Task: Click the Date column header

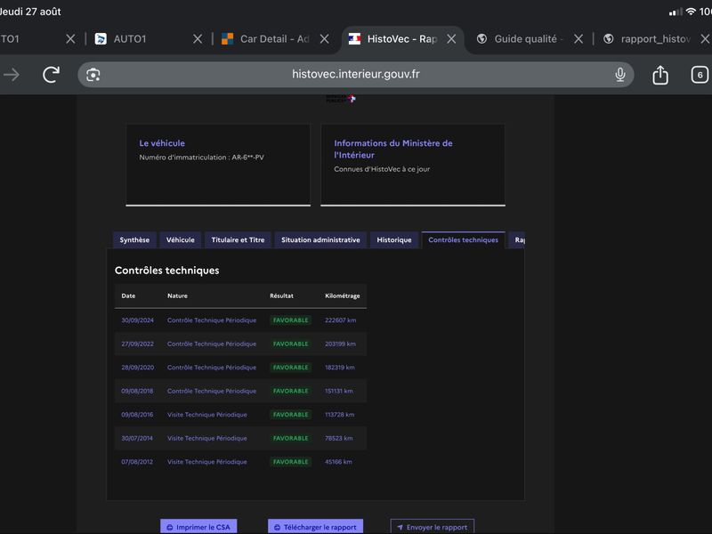Action: tap(128, 295)
